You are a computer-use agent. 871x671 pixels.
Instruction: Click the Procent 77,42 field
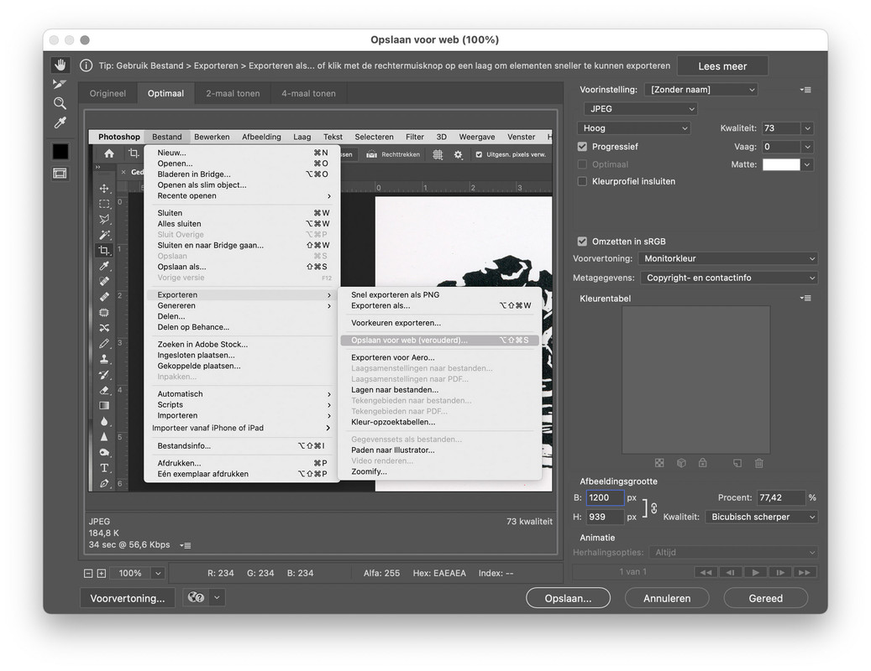[x=781, y=498]
